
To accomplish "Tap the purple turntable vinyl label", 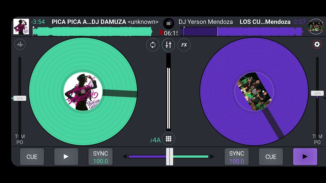I will (x=254, y=91).
